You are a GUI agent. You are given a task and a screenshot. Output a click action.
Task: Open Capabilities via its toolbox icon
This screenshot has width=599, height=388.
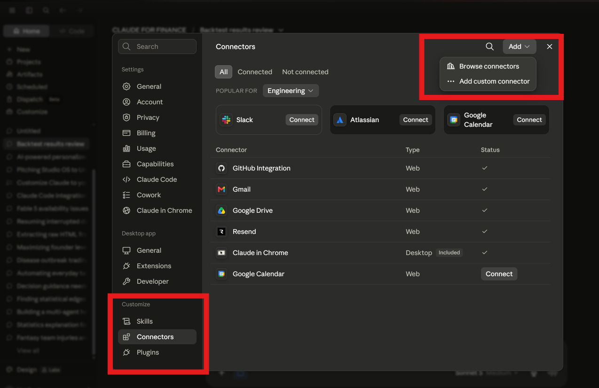pyautogui.click(x=126, y=164)
